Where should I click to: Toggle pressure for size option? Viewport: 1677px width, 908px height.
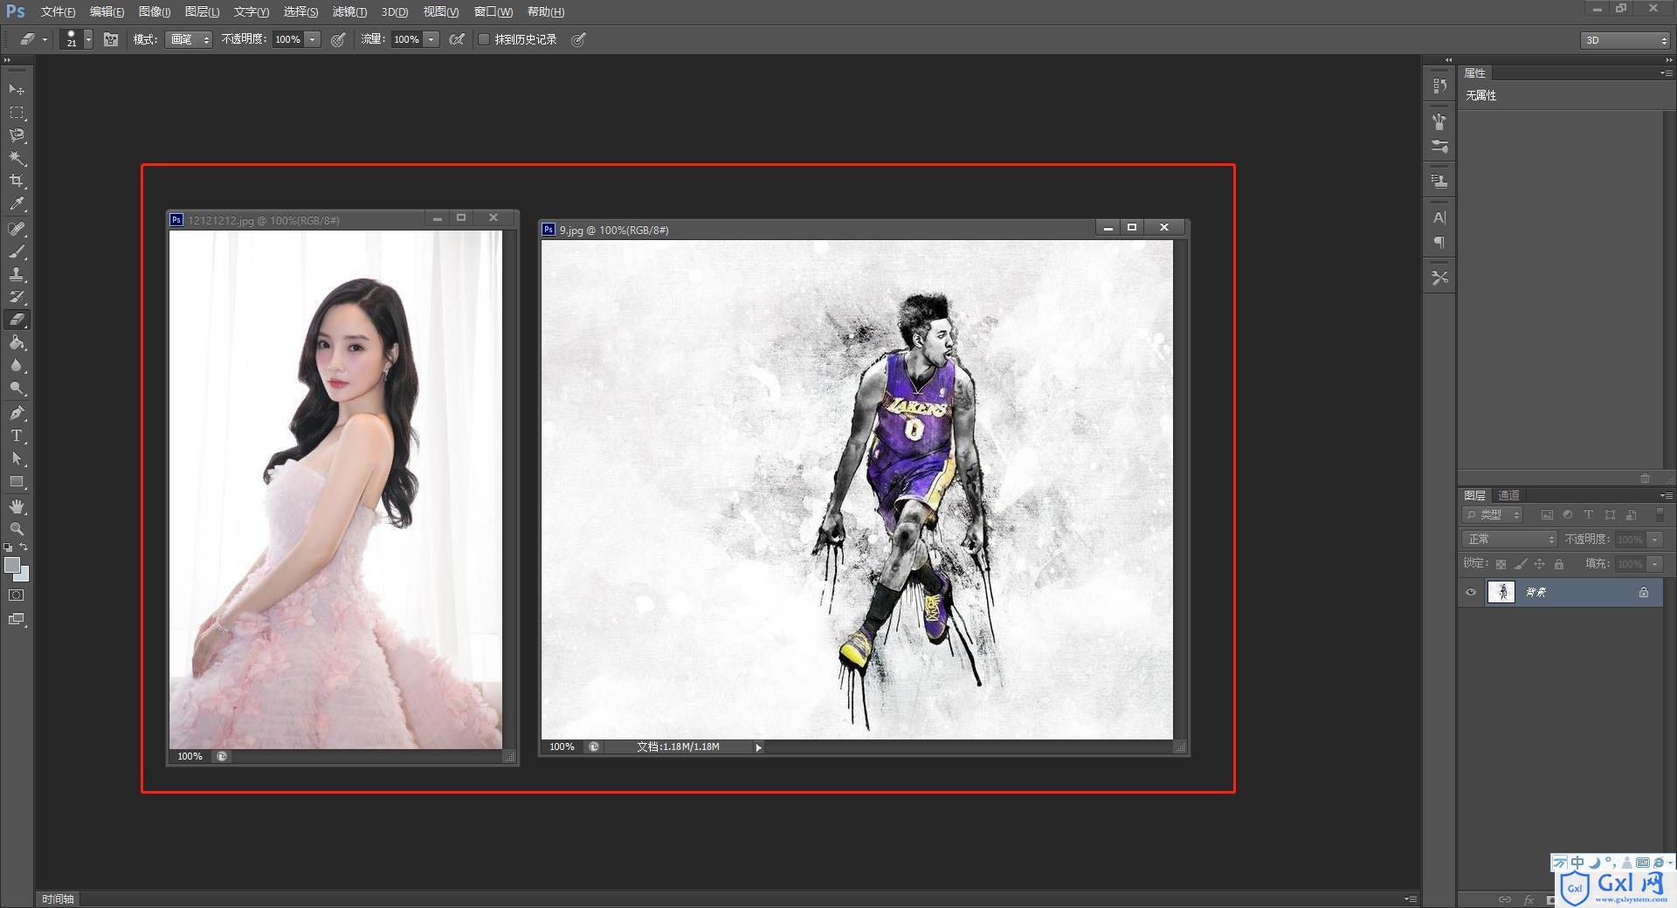point(578,39)
